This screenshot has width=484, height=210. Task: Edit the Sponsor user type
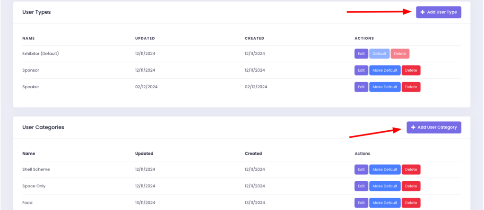coord(361,70)
